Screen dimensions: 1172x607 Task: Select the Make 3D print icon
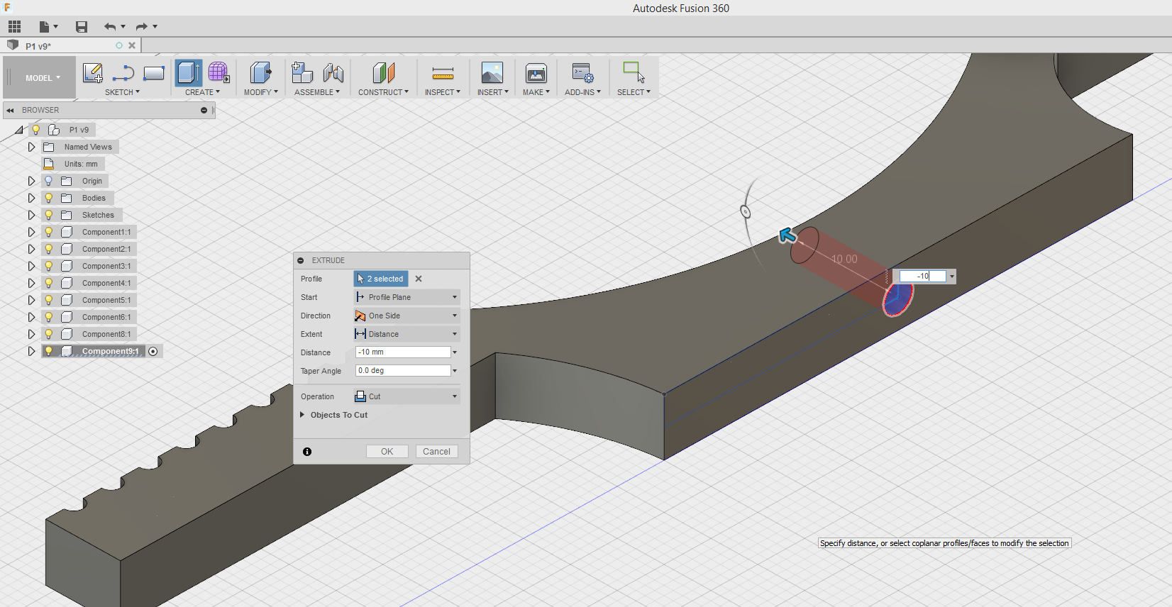point(536,73)
